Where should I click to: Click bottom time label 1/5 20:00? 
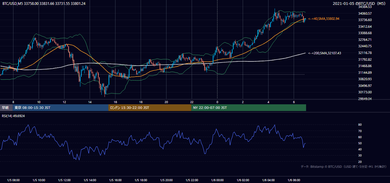tap(166, 180)
